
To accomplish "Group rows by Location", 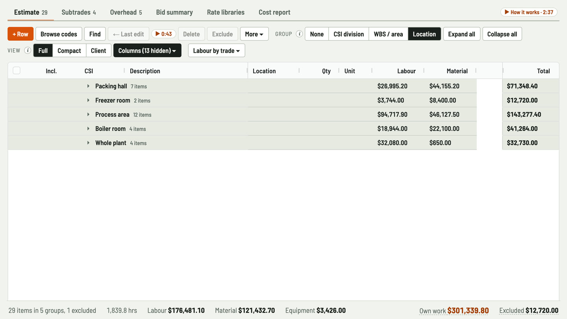I will point(424,34).
